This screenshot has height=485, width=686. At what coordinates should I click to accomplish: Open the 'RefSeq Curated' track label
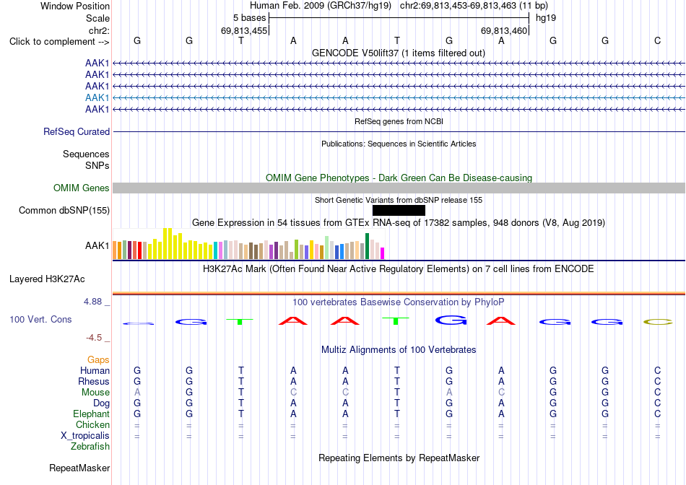coord(77,131)
